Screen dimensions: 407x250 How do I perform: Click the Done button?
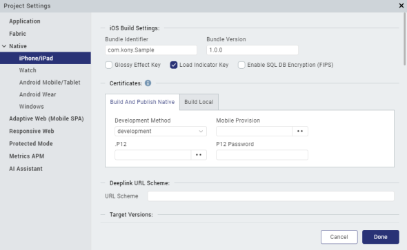381,237
